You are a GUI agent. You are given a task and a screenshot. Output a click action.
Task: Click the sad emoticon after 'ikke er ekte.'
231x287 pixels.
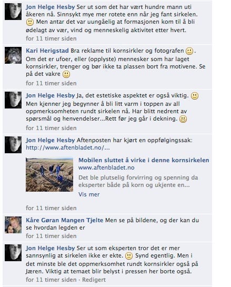(129, 256)
